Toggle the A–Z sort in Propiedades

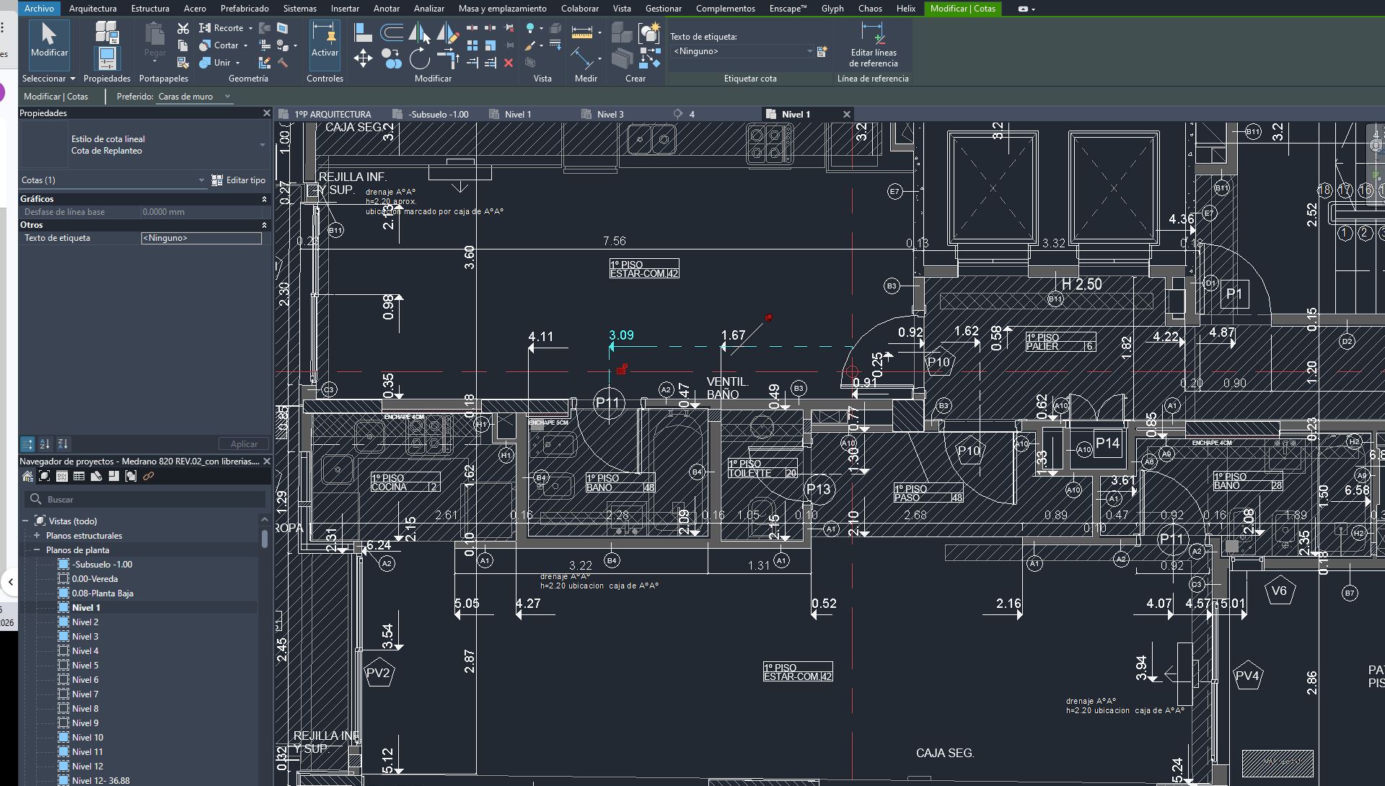[x=45, y=444]
